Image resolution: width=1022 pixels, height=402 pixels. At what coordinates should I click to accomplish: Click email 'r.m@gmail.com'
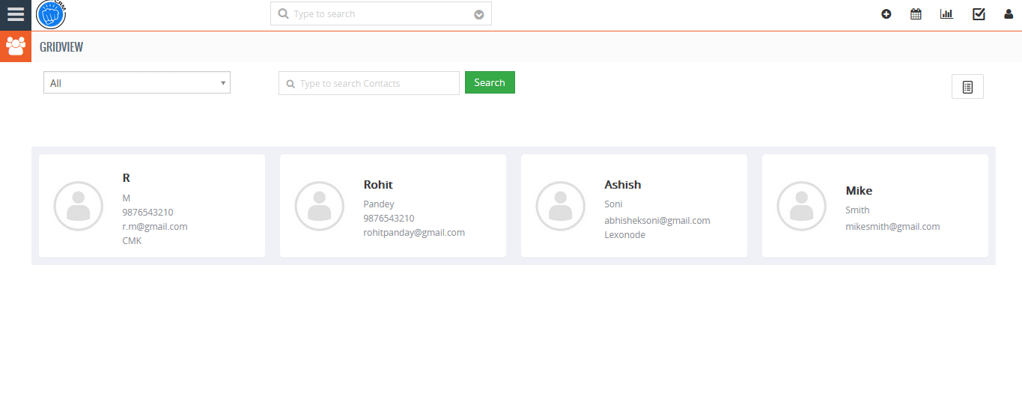click(155, 227)
